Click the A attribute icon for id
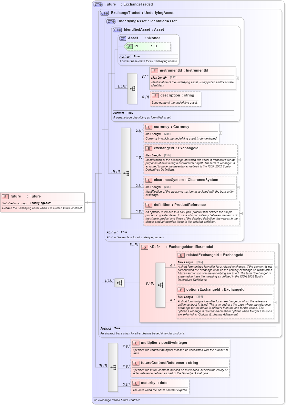 pyautogui.click(x=129, y=47)
